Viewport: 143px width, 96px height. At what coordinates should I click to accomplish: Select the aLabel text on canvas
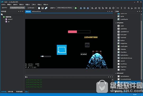(x=84, y=54)
